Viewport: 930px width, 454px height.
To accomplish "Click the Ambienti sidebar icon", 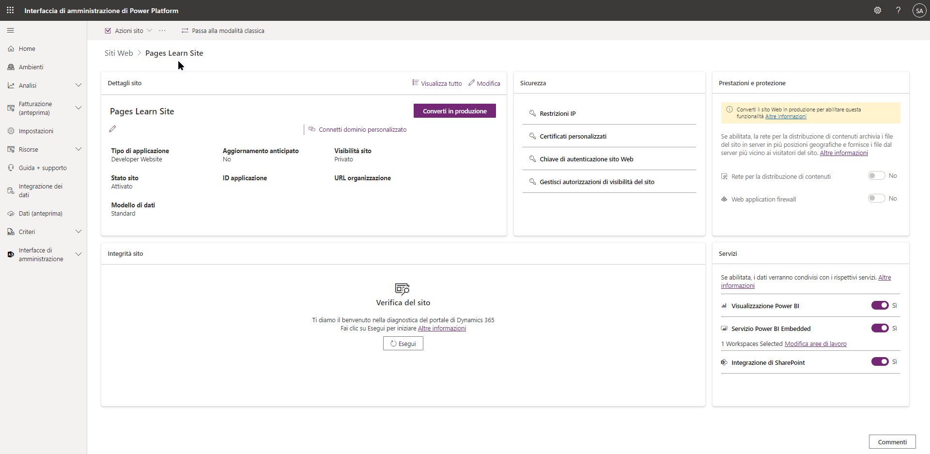I will click(11, 67).
